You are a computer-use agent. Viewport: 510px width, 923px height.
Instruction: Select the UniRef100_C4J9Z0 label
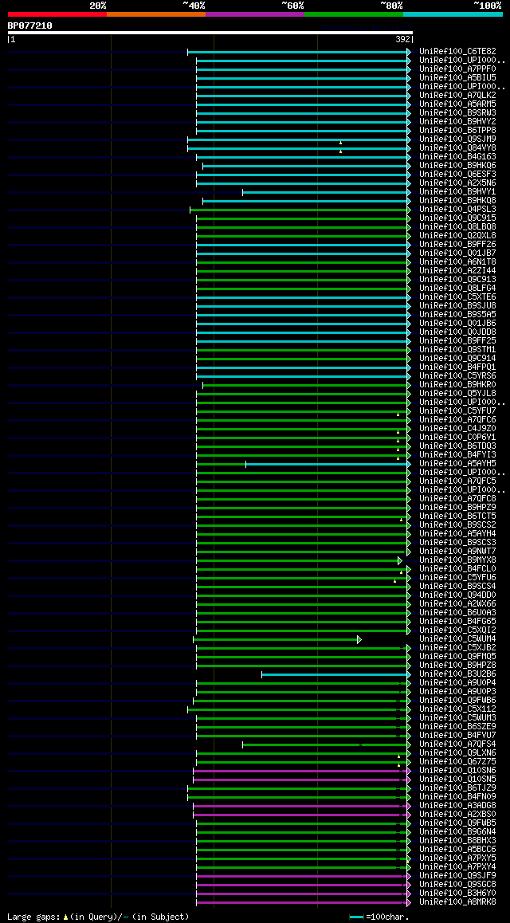457,429
